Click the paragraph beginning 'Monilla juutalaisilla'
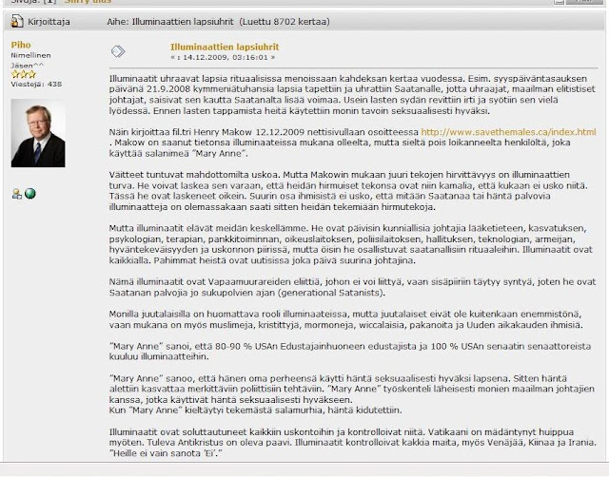609x477 pixels. point(345,319)
